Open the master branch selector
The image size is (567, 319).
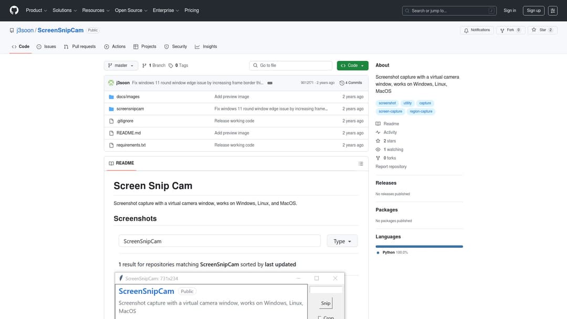[x=121, y=66]
